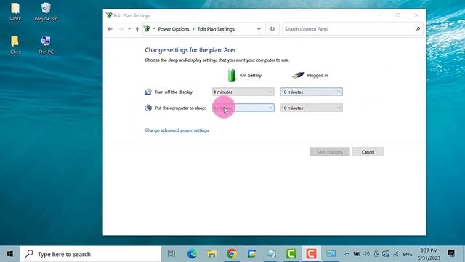Launch Google Chrome from the taskbar

pos(232,254)
